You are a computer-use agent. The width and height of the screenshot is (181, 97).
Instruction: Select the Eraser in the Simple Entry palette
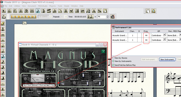3,24
